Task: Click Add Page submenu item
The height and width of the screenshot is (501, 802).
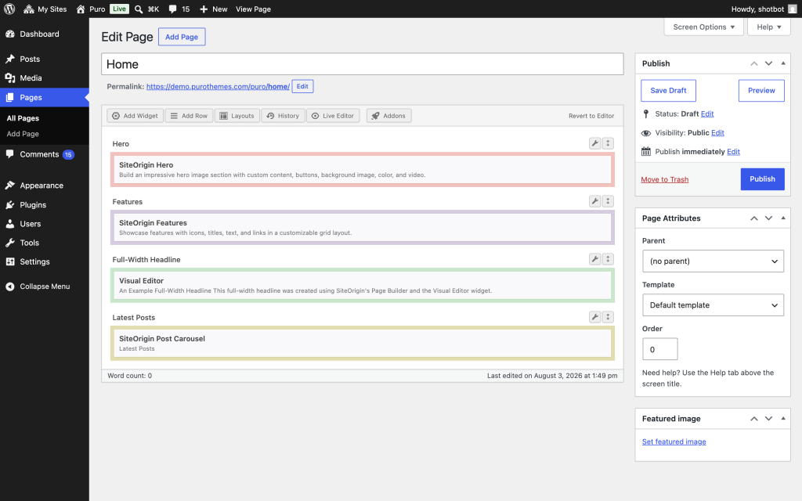Action: 23,134
